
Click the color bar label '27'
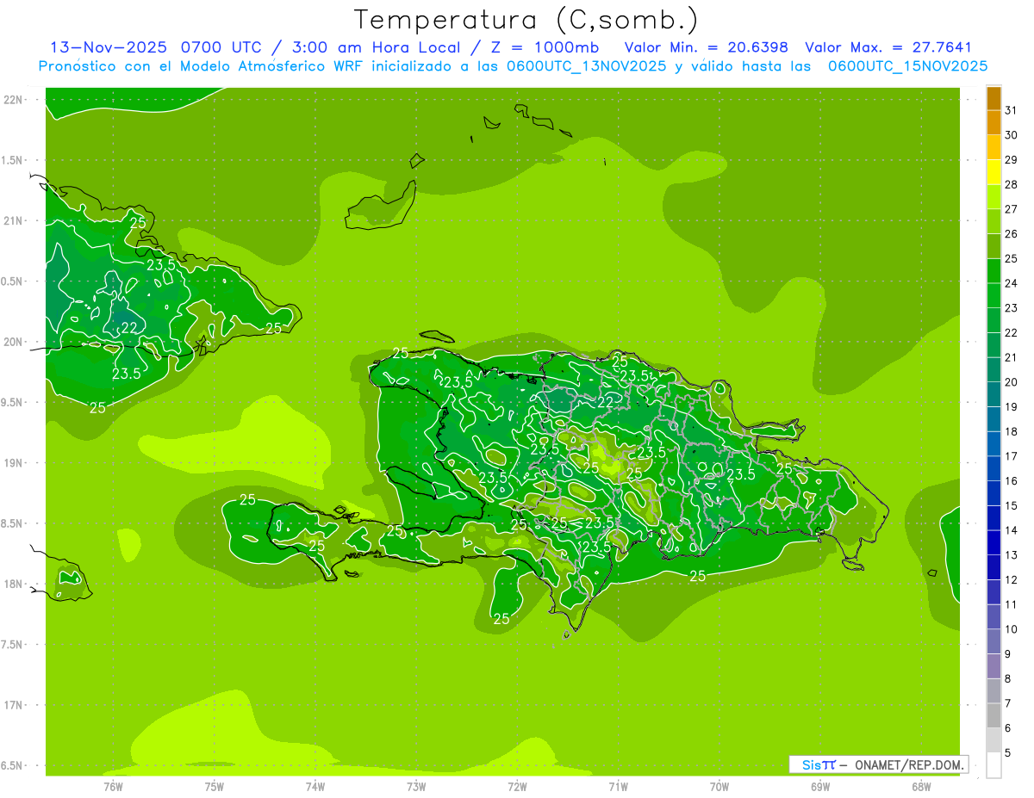coord(1012,209)
